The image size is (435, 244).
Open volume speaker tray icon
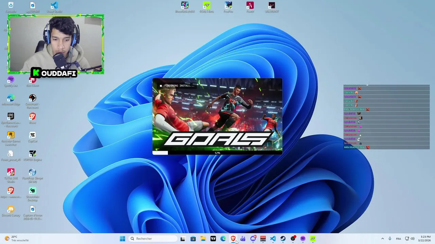[413, 239]
